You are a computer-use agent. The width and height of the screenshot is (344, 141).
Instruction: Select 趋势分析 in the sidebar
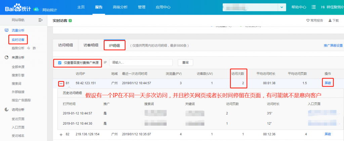18,48
